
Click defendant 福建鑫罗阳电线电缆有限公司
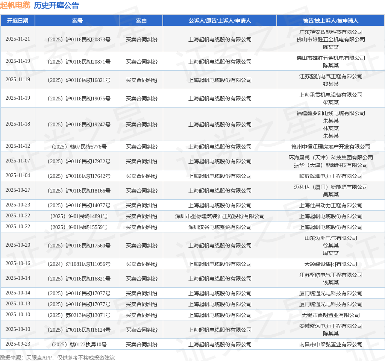coord(331,113)
